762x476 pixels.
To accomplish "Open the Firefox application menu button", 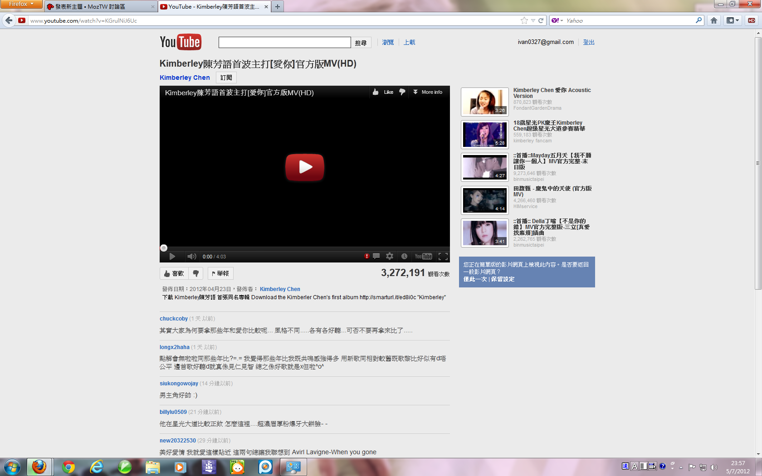I will [x=21, y=4].
